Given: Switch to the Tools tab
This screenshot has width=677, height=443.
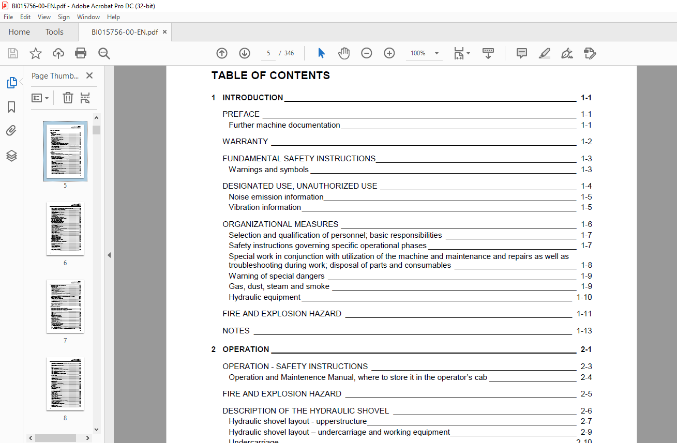Looking at the screenshot, I should (54, 32).
